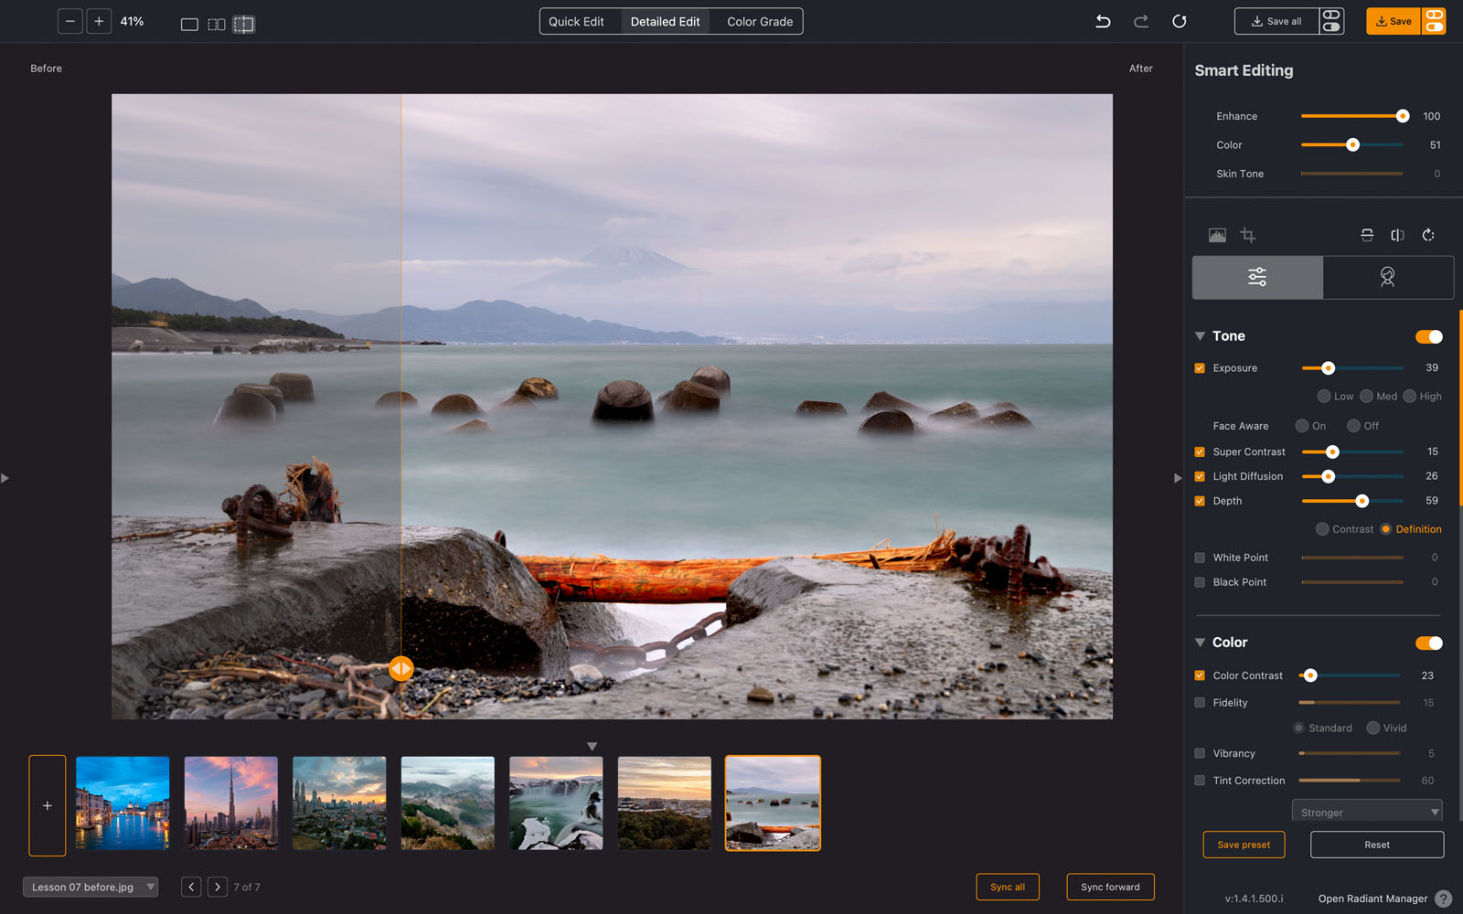
Task: Click the flip horizontal icon
Action: coord(1397,235)
